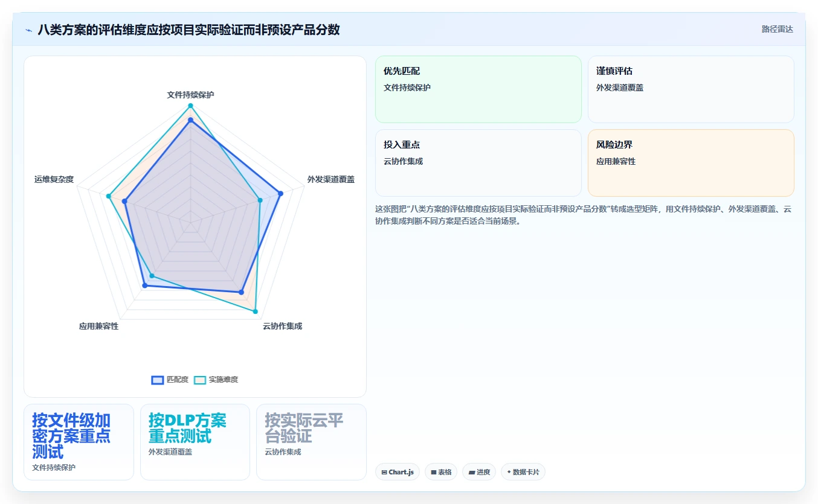Click the blue data point at 外发渠道覆盖
The height and width of the screenshot is (504, 818).
pos(280,193)
